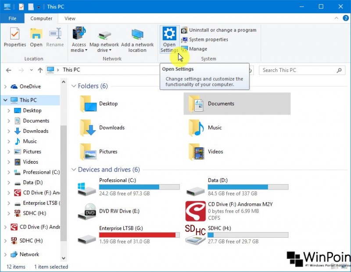
Task: Open the recent locations dropdown arrow
Action: [x=31, y=70]
